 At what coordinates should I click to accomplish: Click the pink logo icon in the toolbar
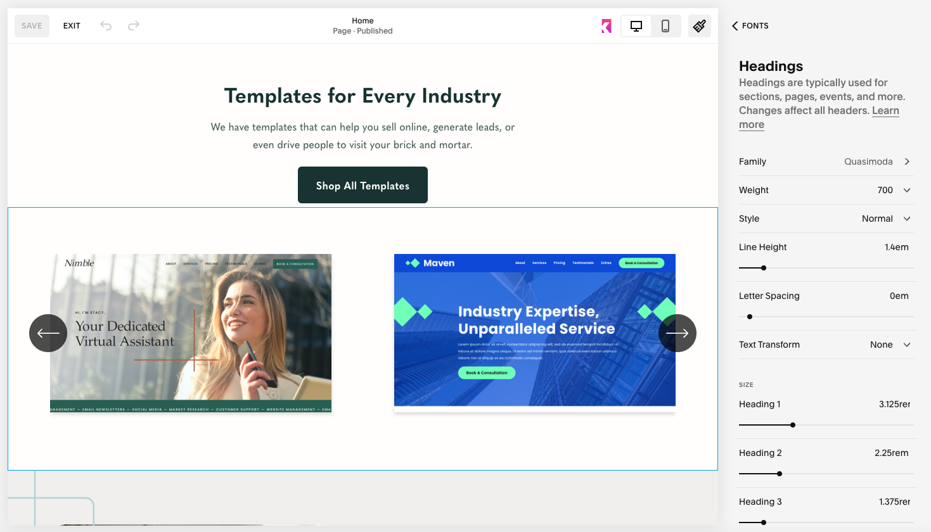pos(606,25)
